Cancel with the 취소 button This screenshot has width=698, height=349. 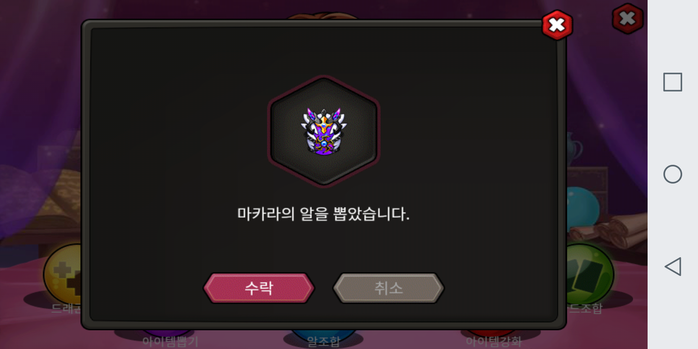coord(388,288)
